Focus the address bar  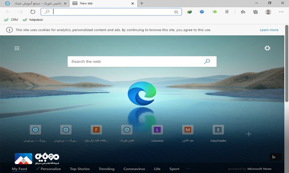coord(111,12)
